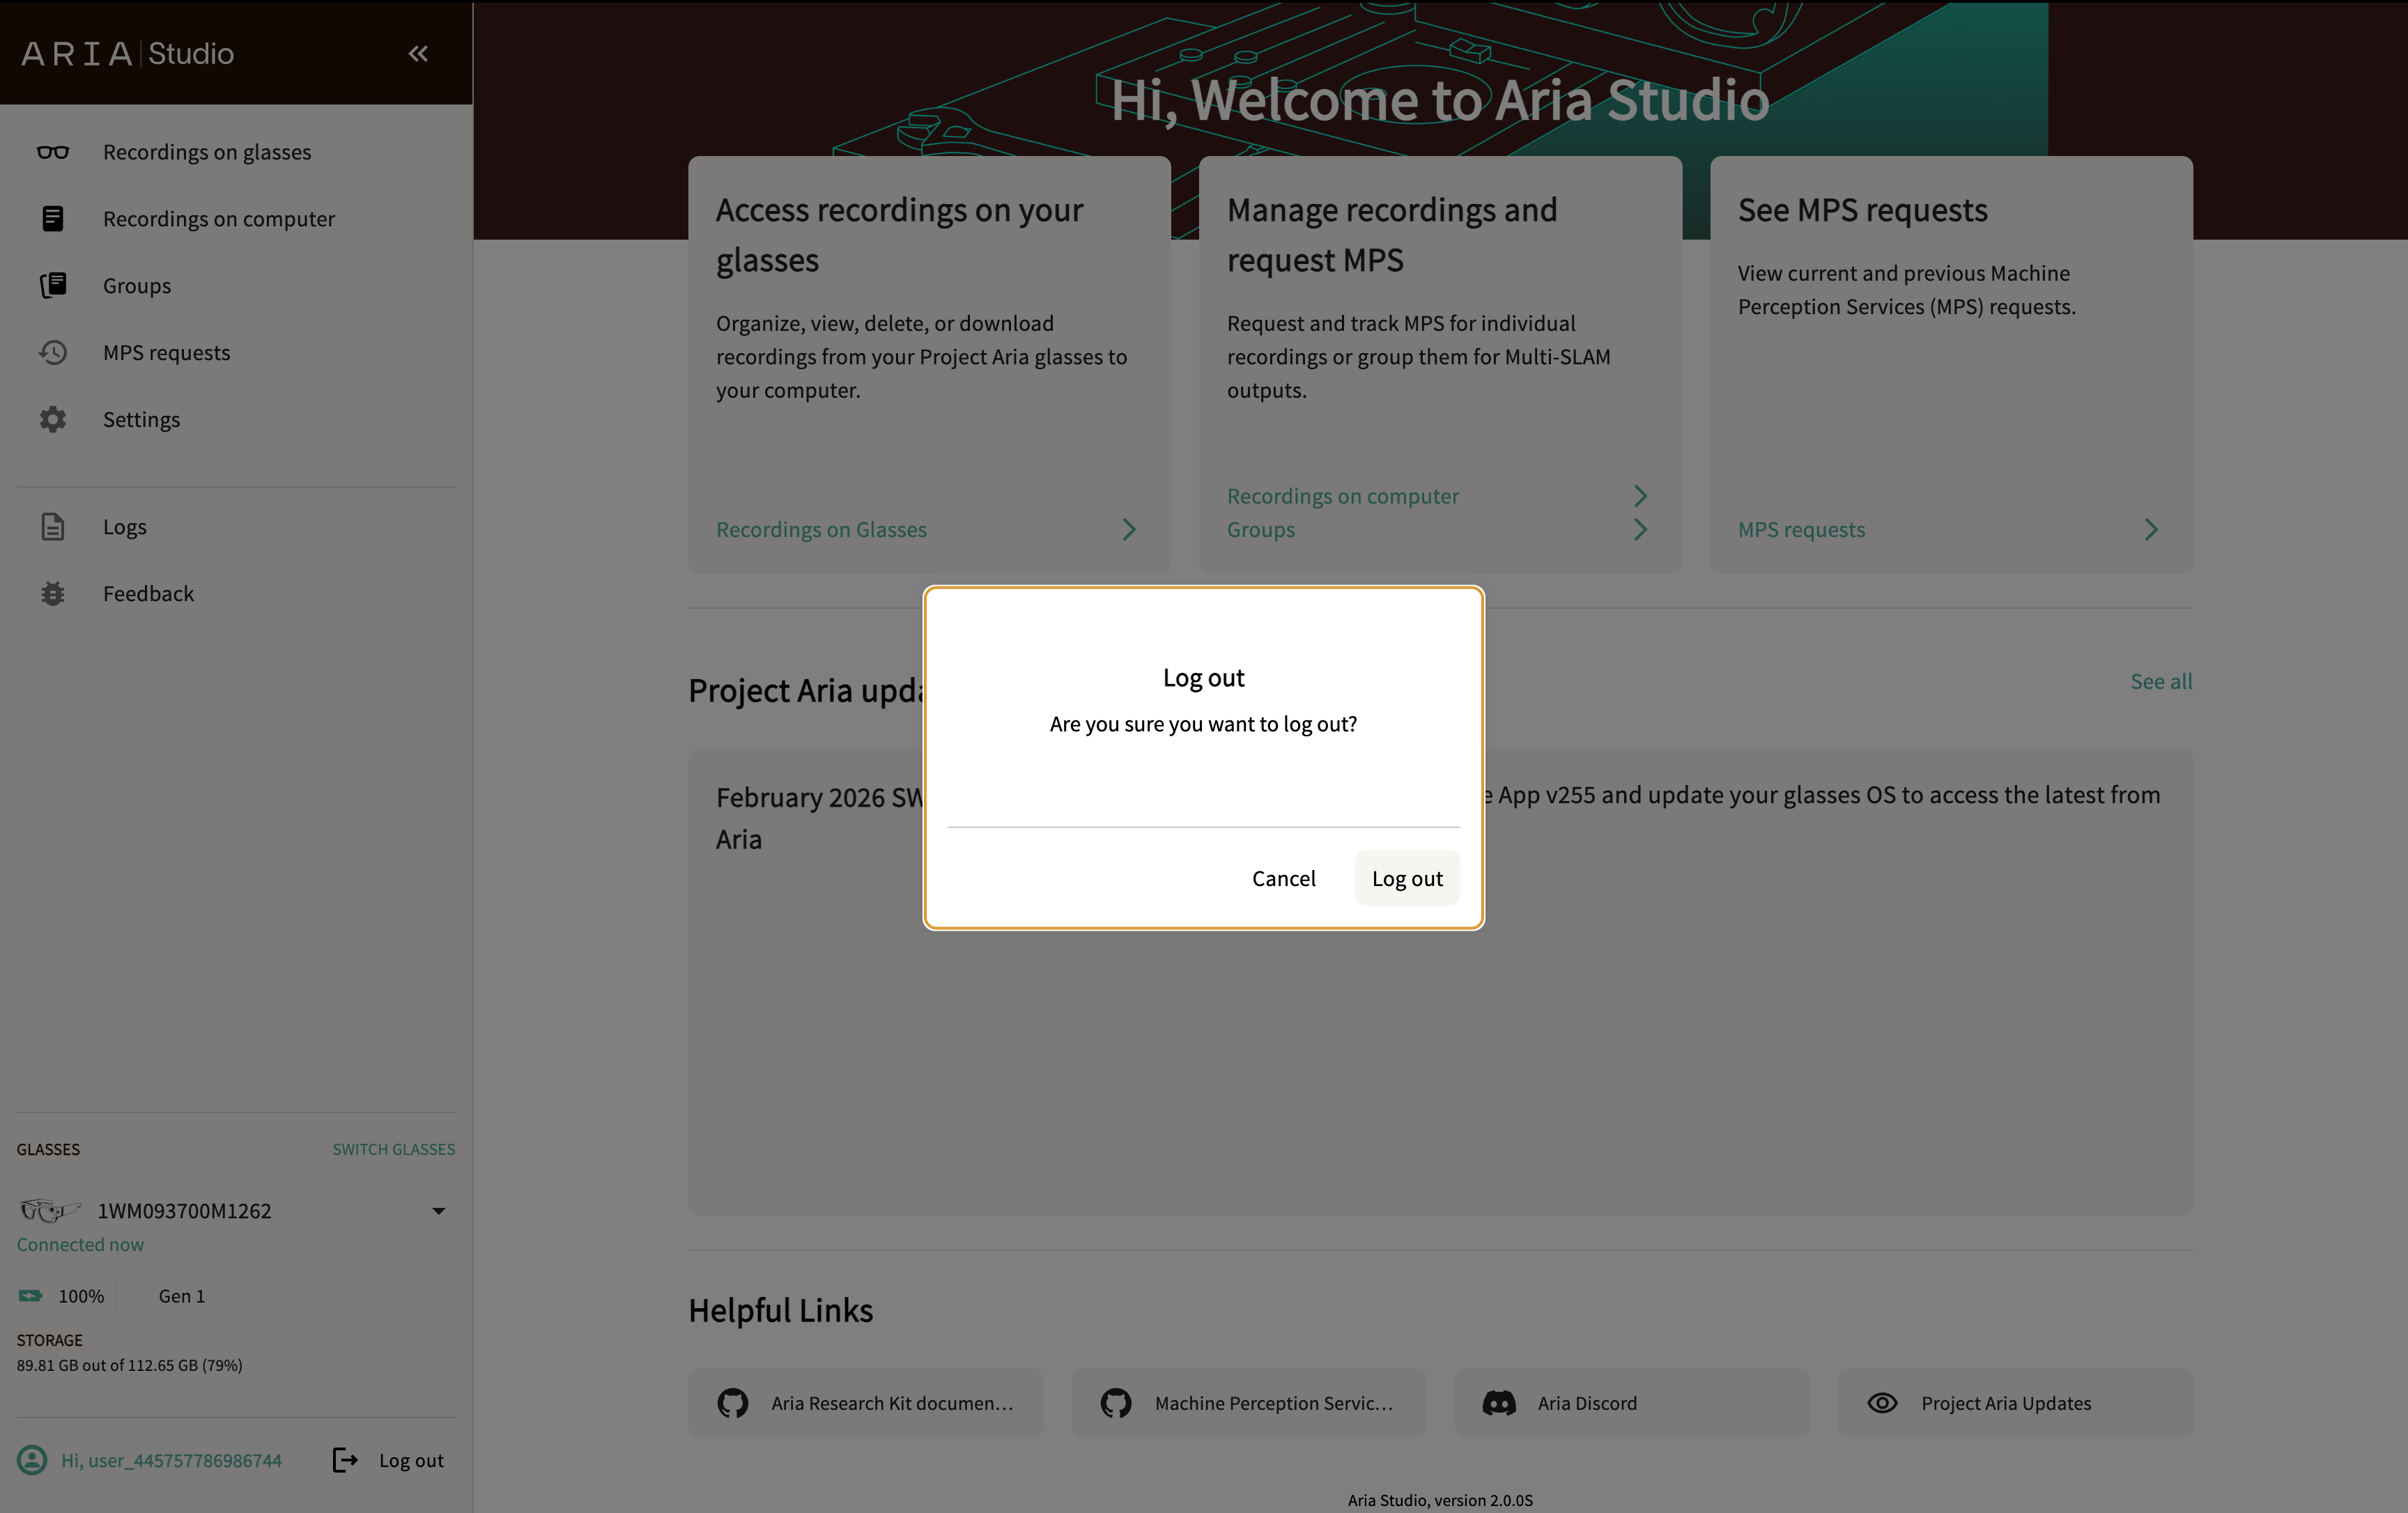Screen dimensions: 2408x1513
Task: Click the Gen 1 label
Action: click(x=182, y=1296)
